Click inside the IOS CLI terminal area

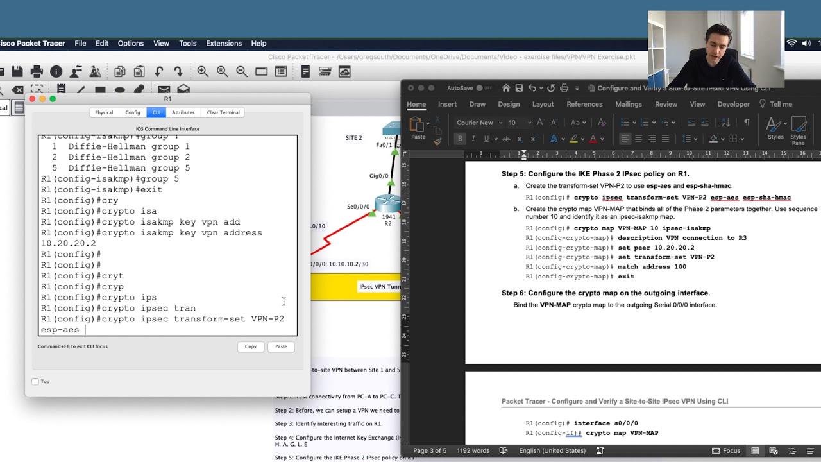pyautogui.click(x=168, y=235)
